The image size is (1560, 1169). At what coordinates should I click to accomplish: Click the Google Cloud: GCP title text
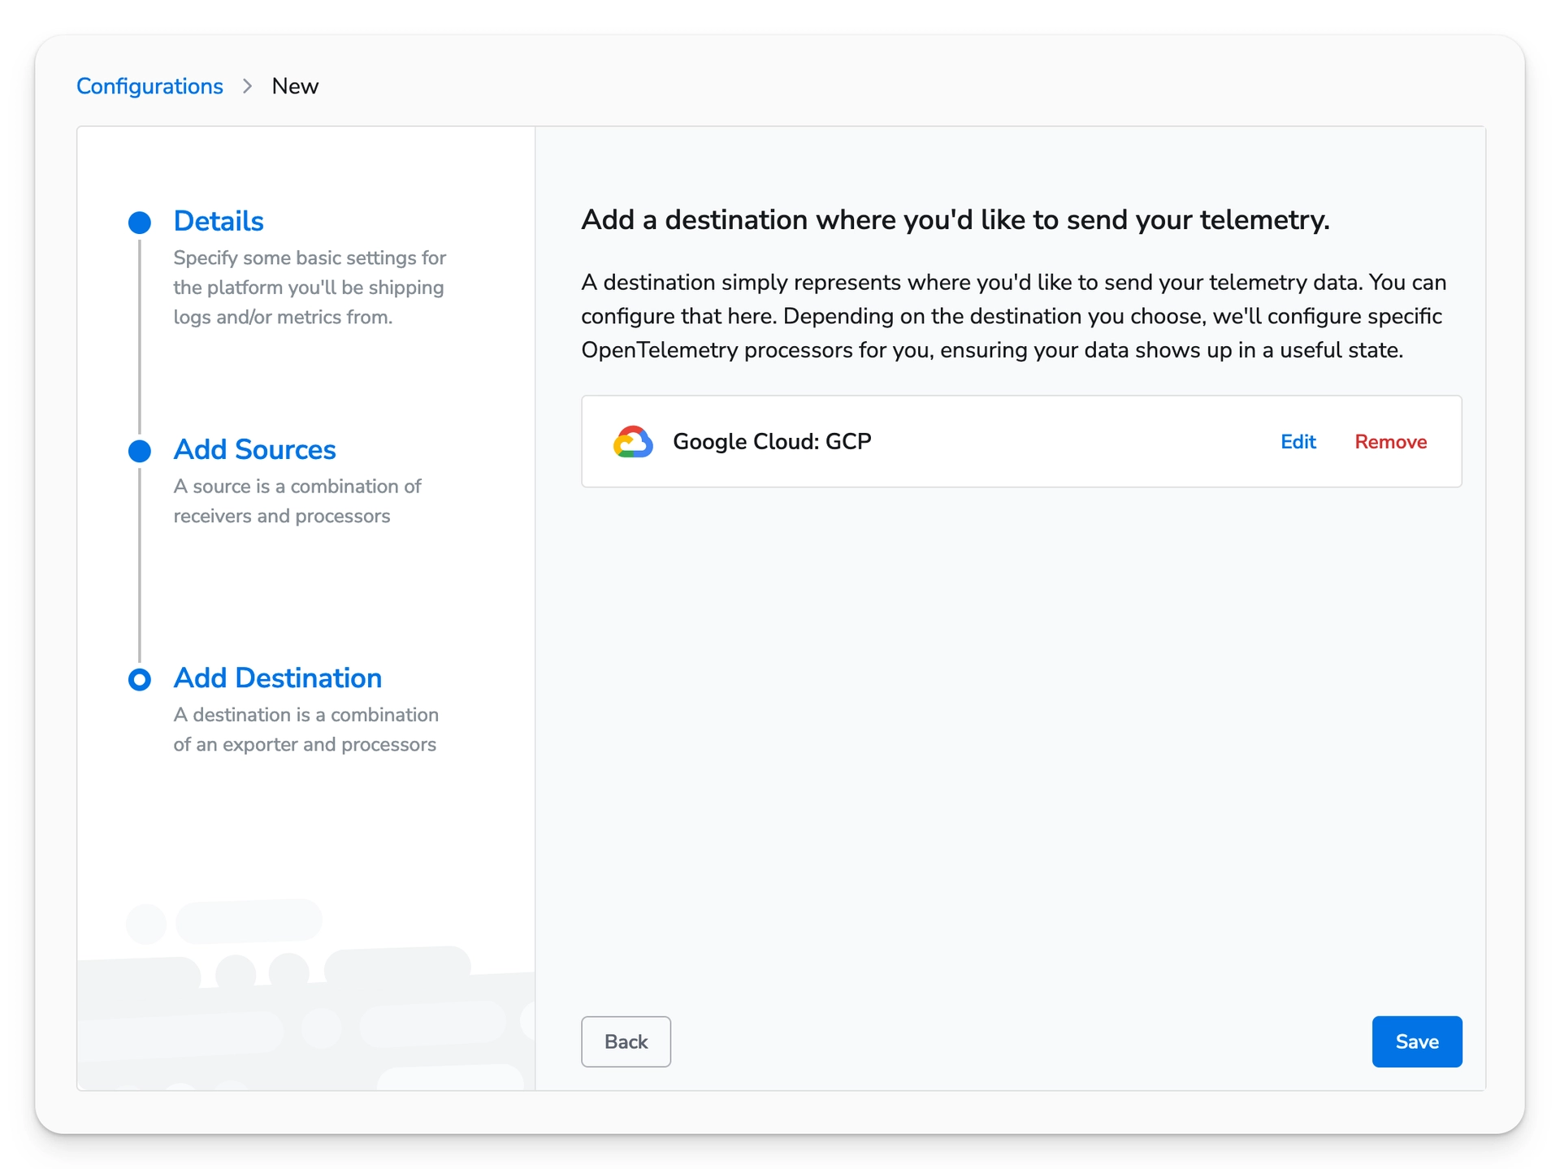point(771,441)
